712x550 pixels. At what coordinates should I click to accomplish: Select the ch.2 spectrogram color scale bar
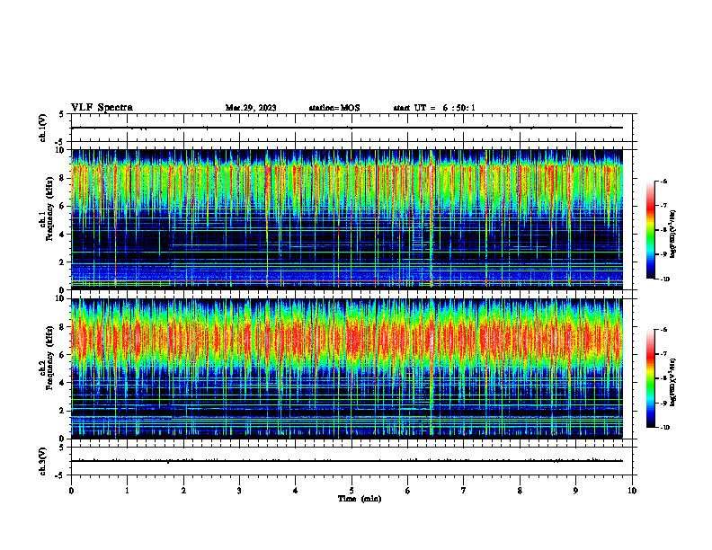click(x=650, y=378)
